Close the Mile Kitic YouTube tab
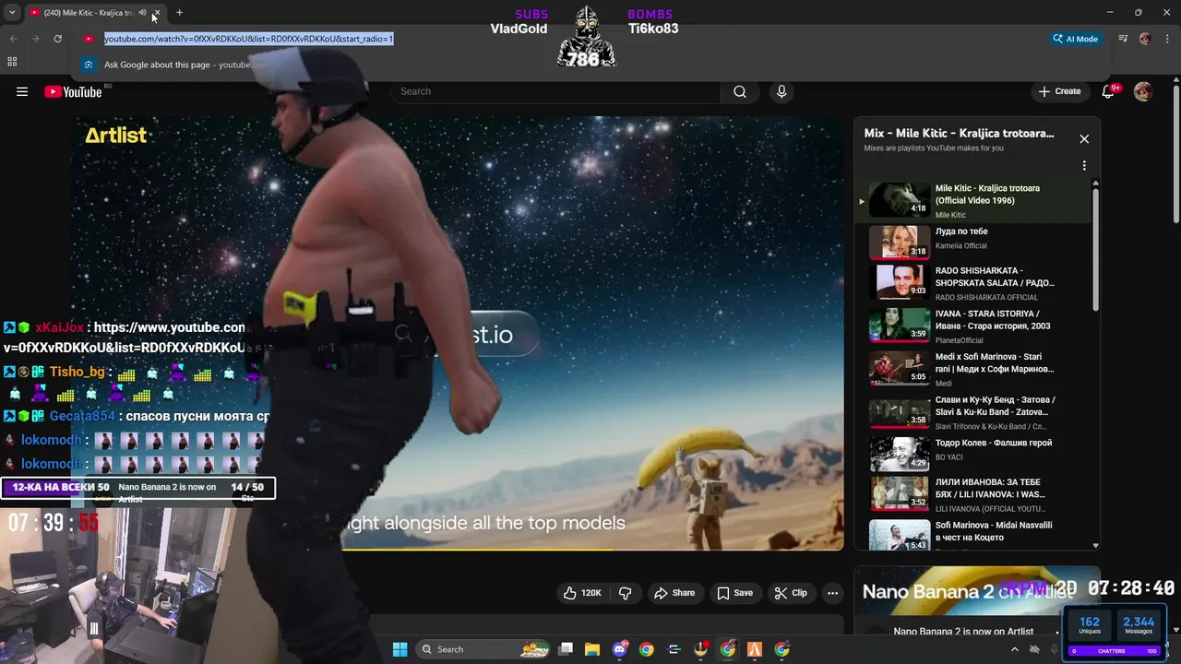 pyautogui.click(x=156, y=13)
